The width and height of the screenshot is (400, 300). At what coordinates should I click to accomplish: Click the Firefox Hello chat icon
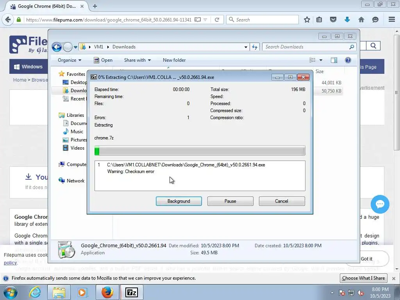pyautogui.click(x=375, y=20)
